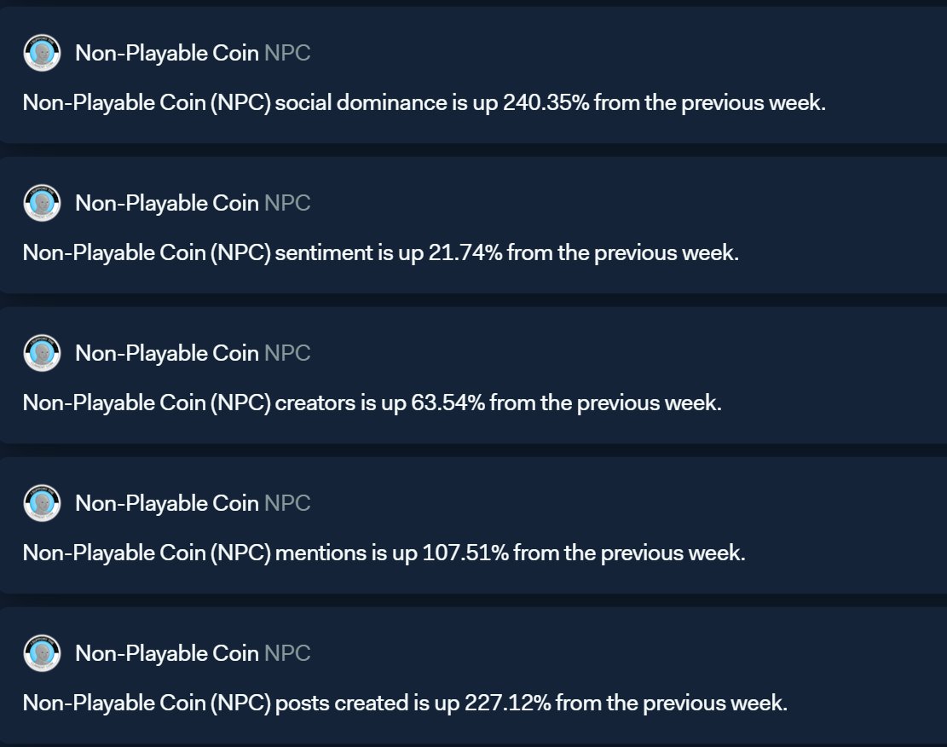Screen dimensions: 947x747
Task: Open Non-Playable Coin title above mentions alert
Action: click(x=167, y=503)
